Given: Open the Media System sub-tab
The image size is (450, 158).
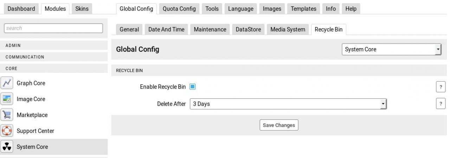Looking at the screenshot, I should 288,29.
